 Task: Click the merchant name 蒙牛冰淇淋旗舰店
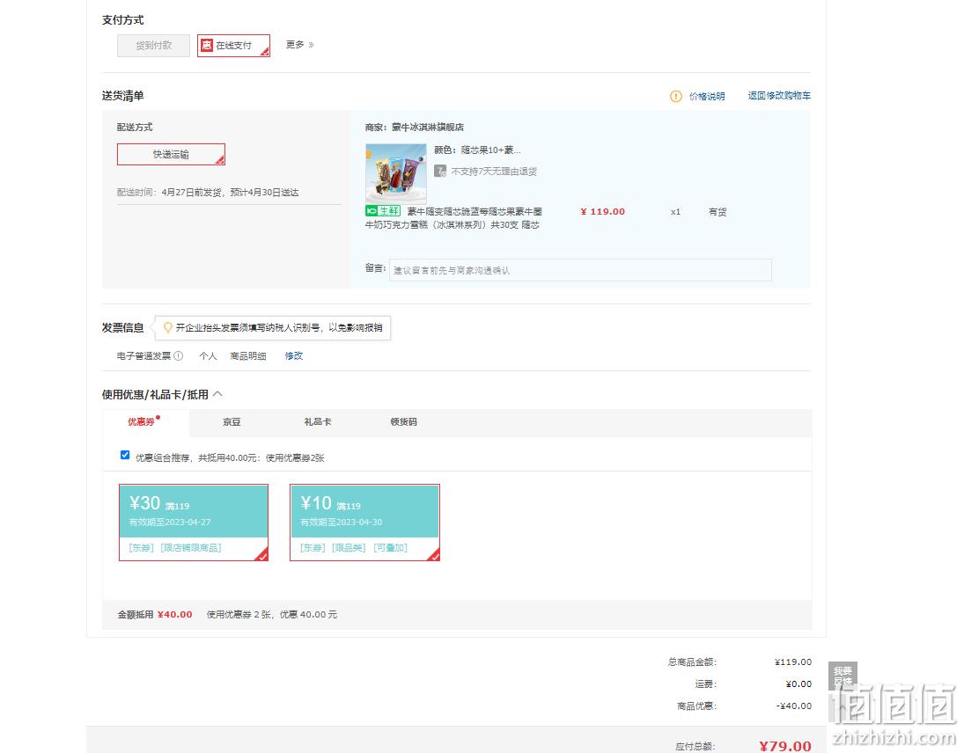[x=428, y=128]
